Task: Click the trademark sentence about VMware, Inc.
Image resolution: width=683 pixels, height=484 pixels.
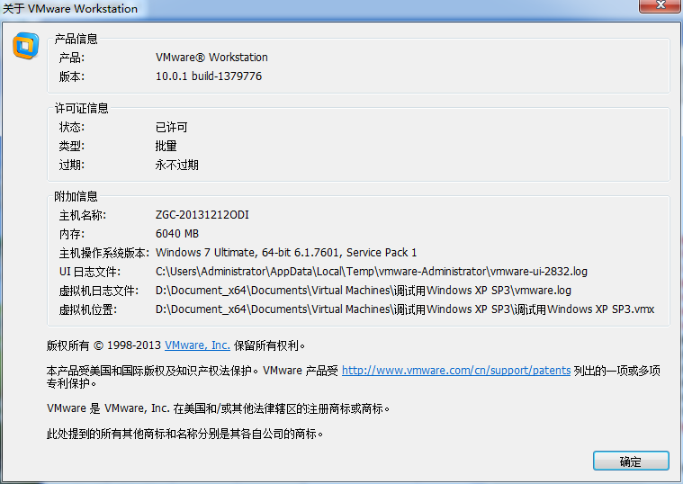Action: click(x=218, y=408)
